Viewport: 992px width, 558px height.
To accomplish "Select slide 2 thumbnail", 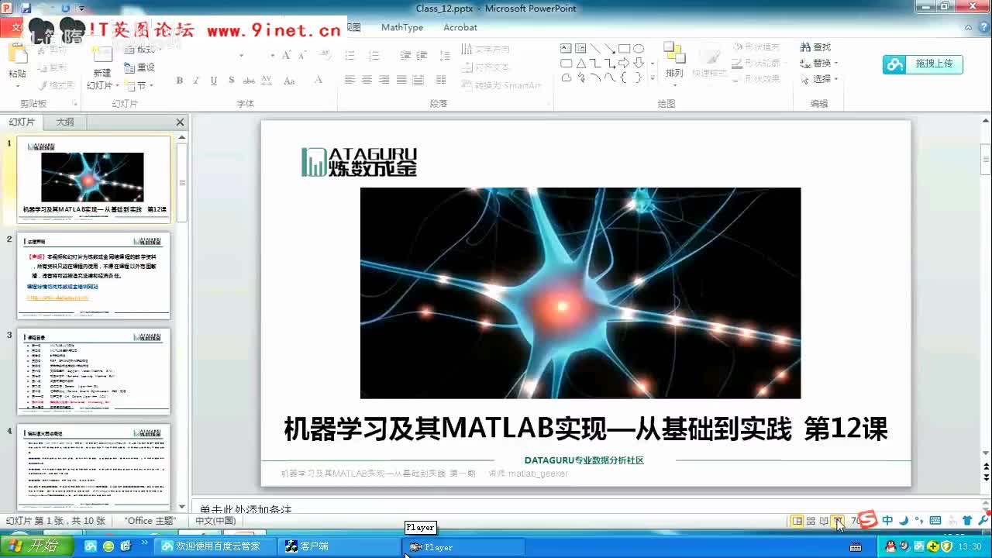I will (x=94, y=276).
